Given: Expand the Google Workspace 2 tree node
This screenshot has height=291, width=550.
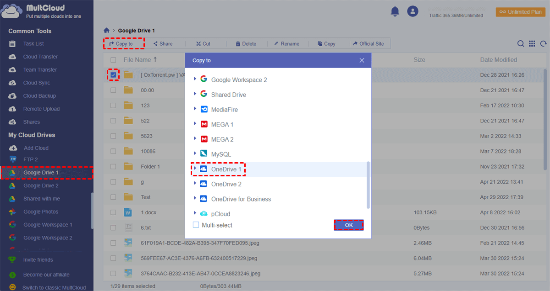Looking at the screenshot, I should point(195,79).
